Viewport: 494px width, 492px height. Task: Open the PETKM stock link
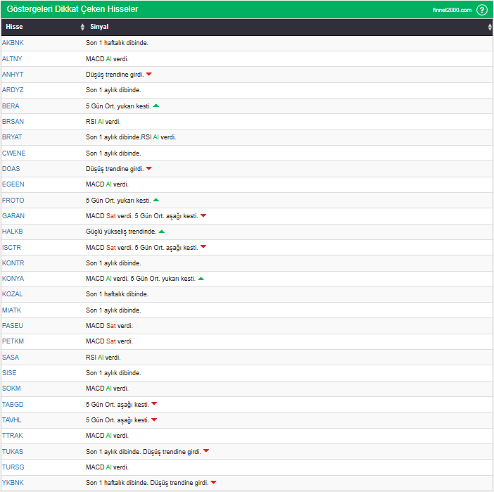coord(13,341)
